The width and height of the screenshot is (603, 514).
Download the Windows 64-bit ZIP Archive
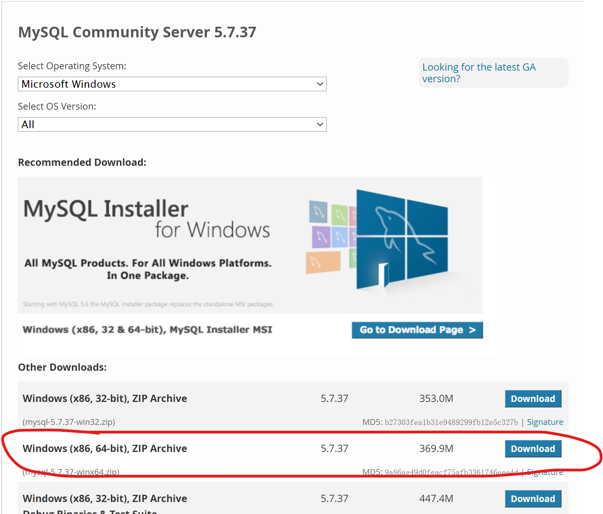(x=533, y=449)
